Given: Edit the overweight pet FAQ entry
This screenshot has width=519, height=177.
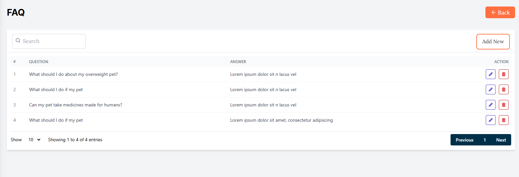Looking at the screenshot, I should 490,74.
